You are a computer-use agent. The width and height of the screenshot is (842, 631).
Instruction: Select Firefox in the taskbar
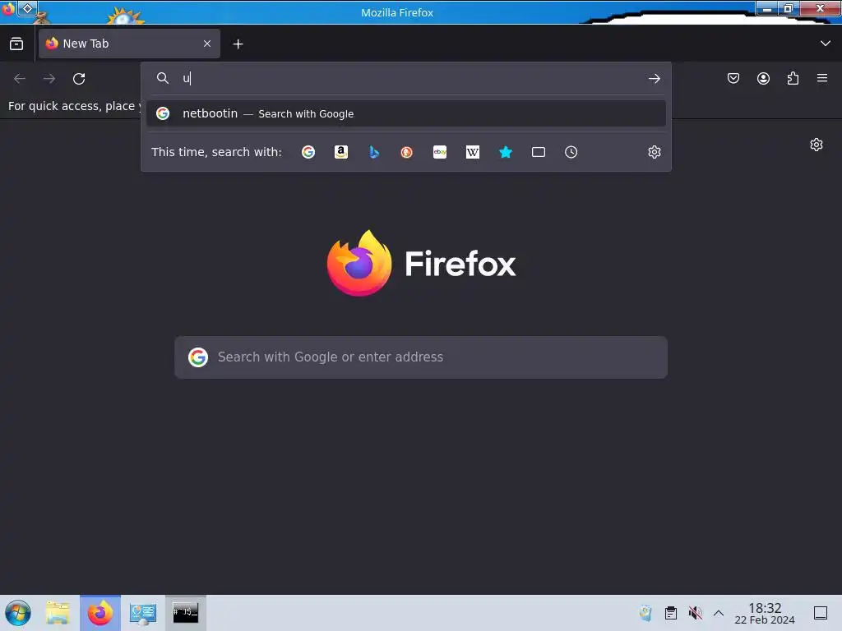tap(100, 613)
